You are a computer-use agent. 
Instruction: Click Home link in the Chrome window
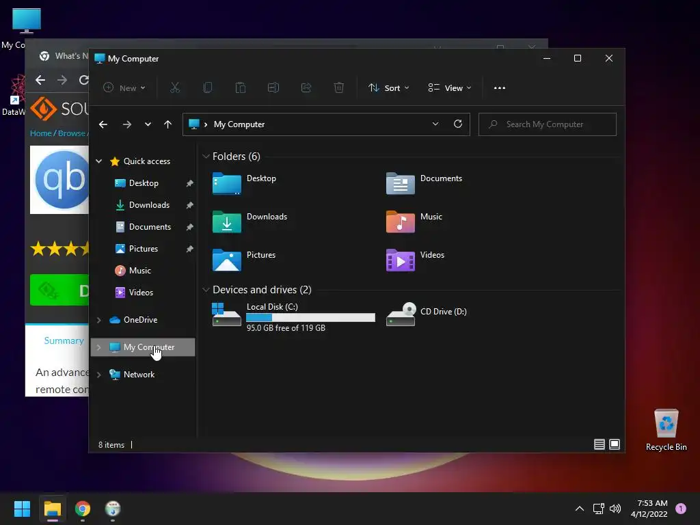[40, 133]
